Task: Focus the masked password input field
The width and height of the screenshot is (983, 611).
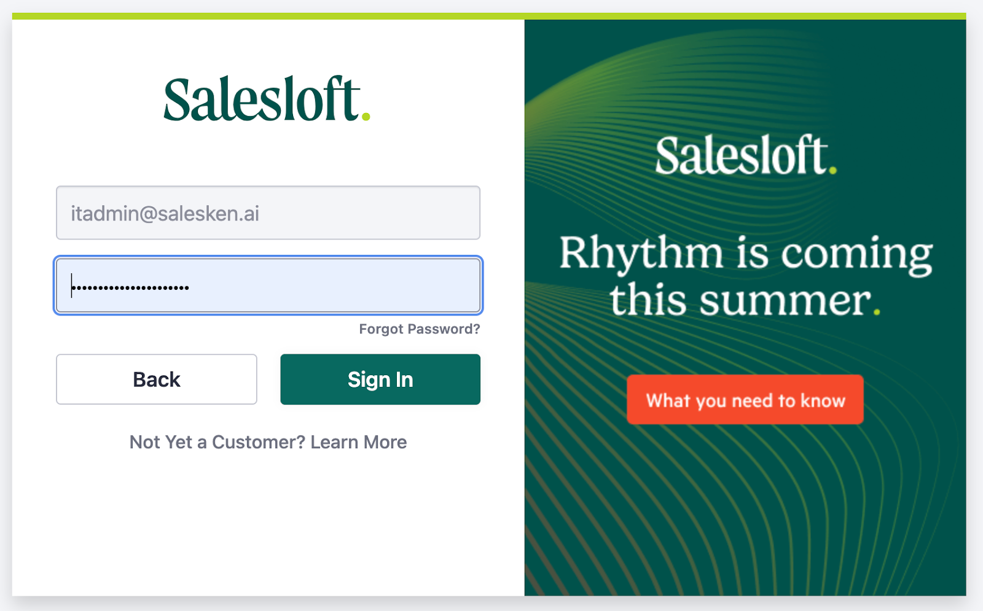Action: click(x=268, y=286)
